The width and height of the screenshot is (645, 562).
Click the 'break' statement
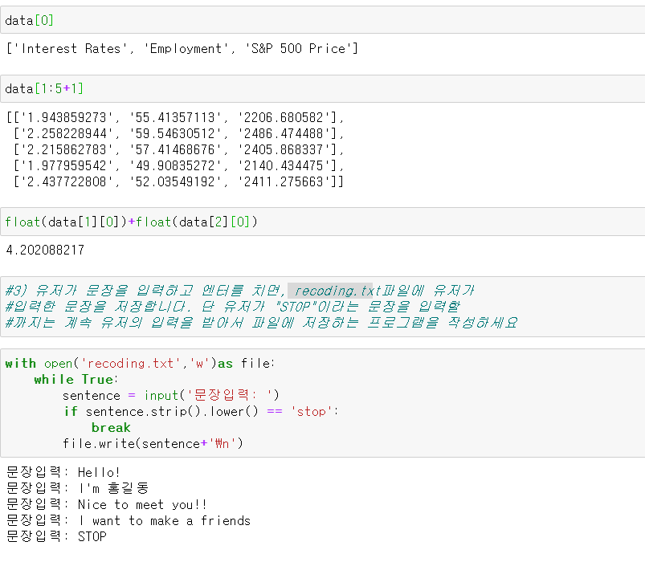point(111,428)
